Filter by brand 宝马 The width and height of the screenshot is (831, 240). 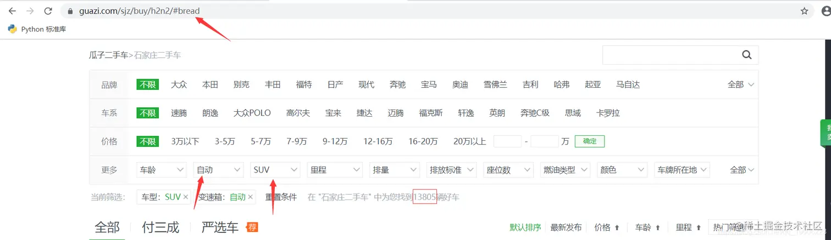[x=429, y=84]
